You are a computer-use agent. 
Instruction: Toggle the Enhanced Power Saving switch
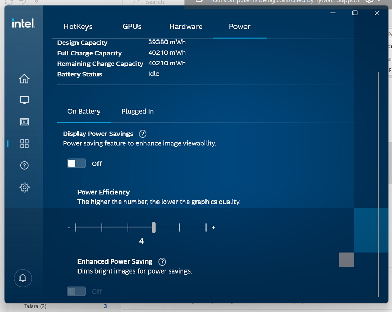[x=76, y=291]
